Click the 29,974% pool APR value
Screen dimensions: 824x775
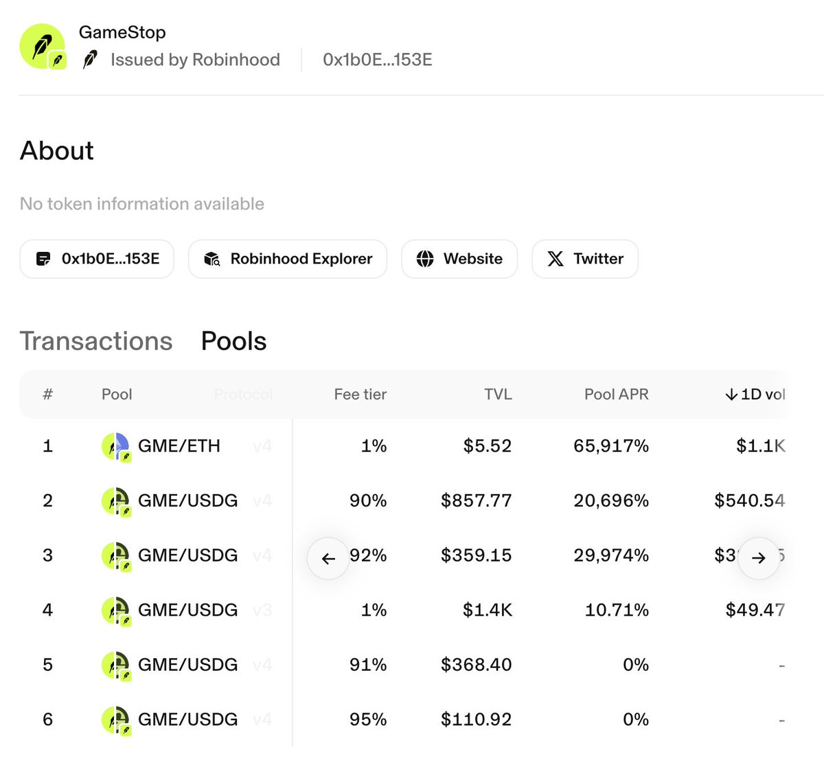click(611, 555)
